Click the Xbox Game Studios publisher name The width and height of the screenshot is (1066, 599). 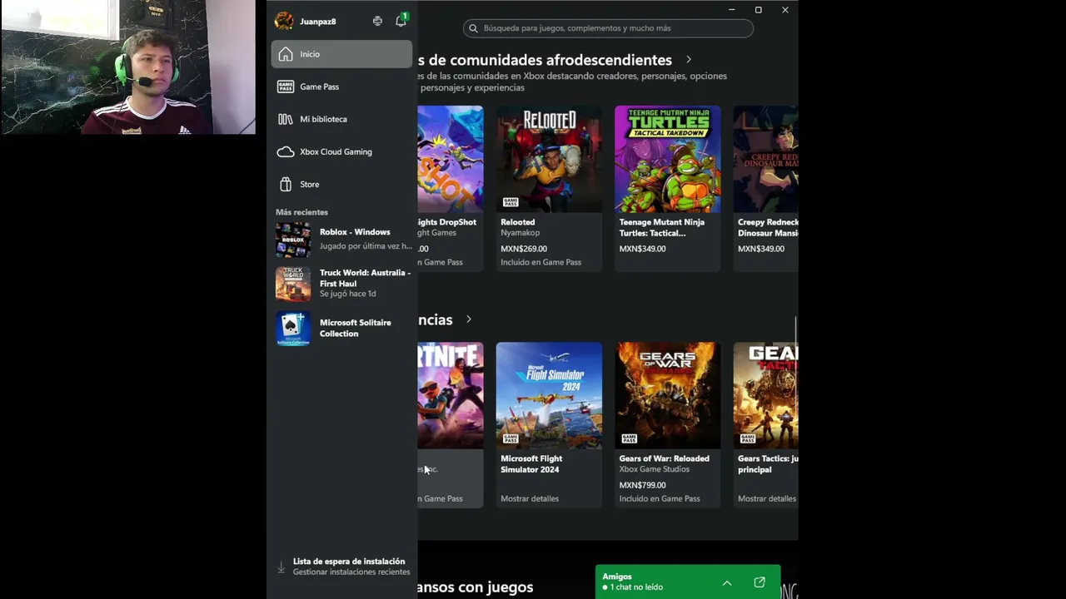tap(655, 469)
